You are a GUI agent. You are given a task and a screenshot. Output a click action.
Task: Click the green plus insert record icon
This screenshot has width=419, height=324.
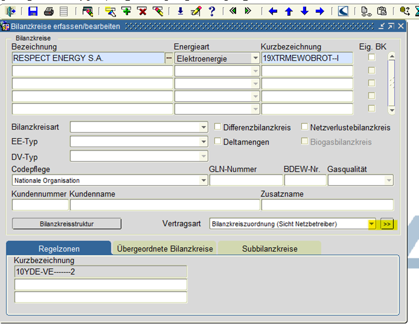click(126, 11)
